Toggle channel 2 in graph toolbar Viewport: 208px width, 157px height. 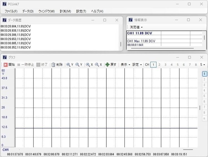click(159, 65)
